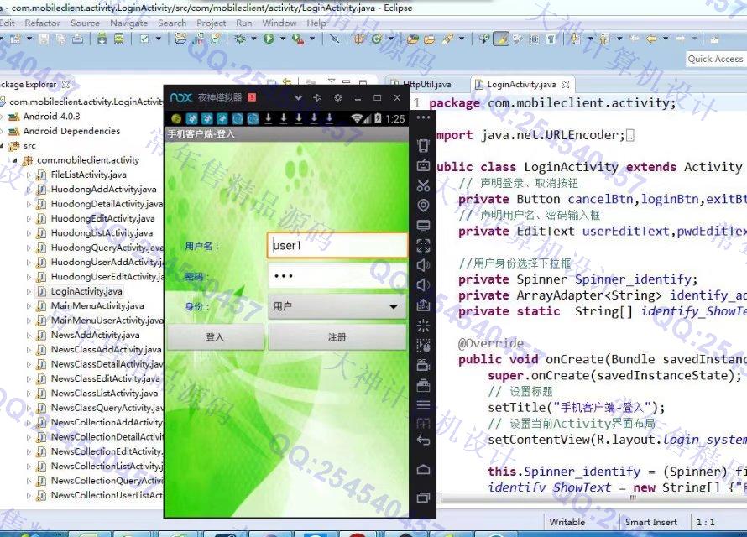Open the Window menu
The height and width of the screenshot is (537, 747).
tap(279, 23)
